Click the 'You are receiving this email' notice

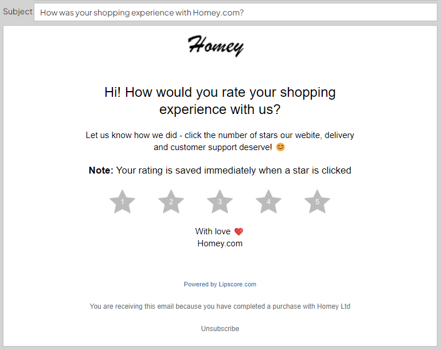click(220, 306)
